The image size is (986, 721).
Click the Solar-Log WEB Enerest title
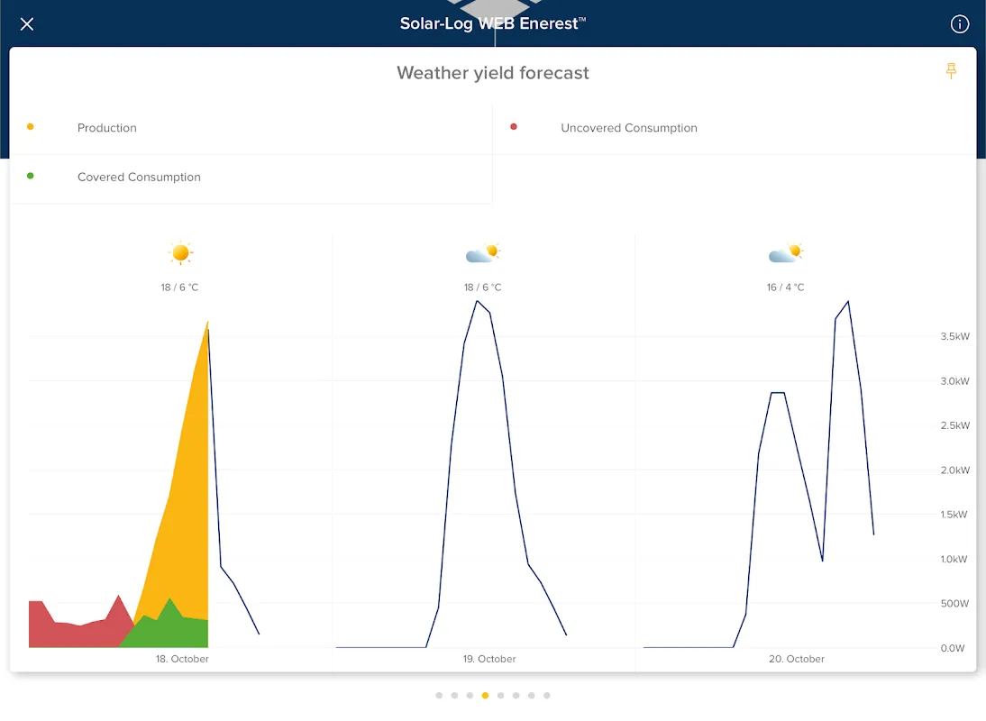pos(493,24)
